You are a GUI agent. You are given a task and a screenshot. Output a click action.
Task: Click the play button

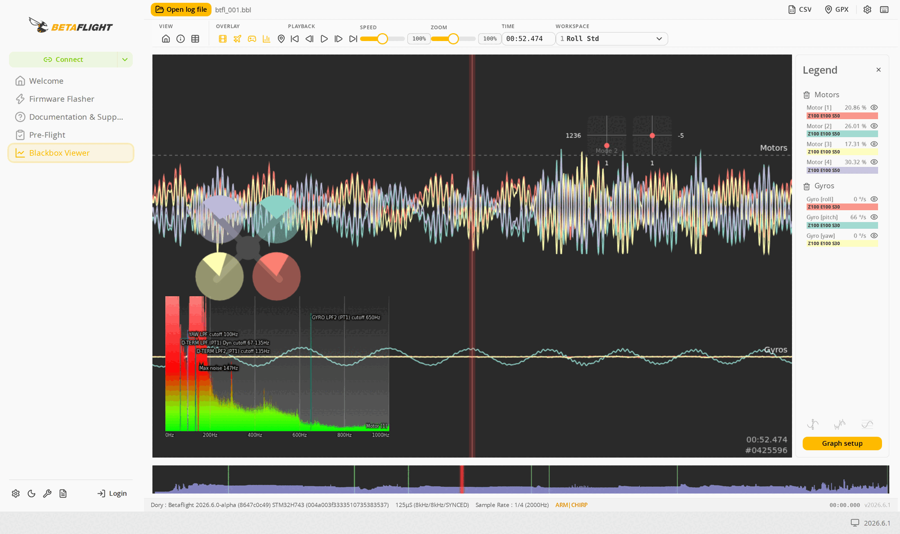click(x=324, y=39)
